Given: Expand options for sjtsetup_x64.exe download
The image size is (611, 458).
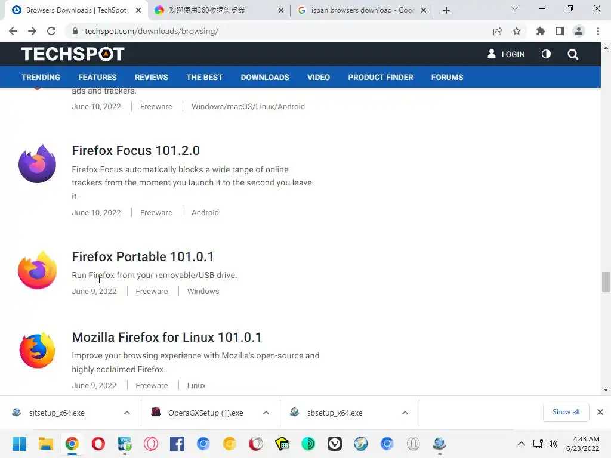Looking at the screenshot, I should [127, 413].
